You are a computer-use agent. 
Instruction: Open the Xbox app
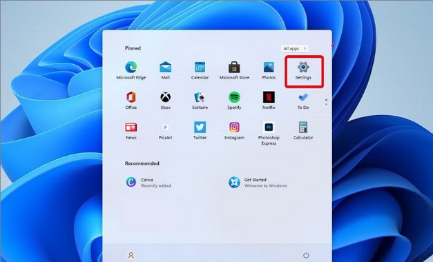pos(166,101)
